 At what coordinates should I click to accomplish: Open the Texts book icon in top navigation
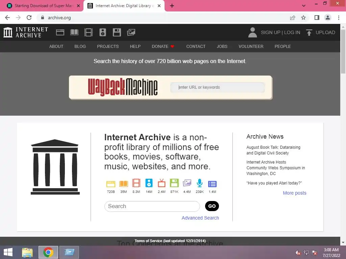[x=74, y=32]
